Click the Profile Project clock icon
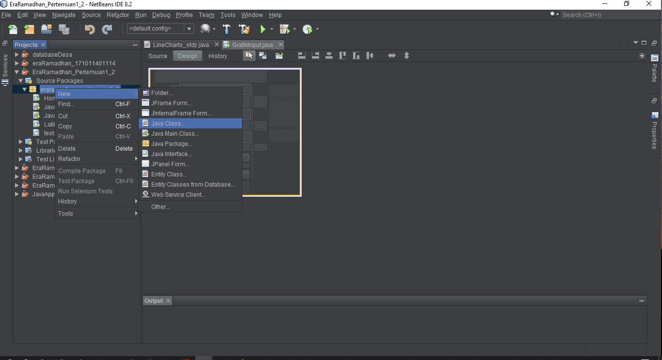 coord(307,29)
